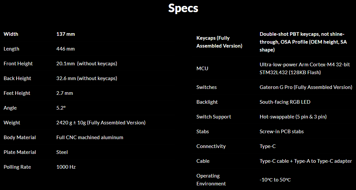This screenshot has height=190, width=356.
Task: Click the MCU label
Action: tap(202, 69)
